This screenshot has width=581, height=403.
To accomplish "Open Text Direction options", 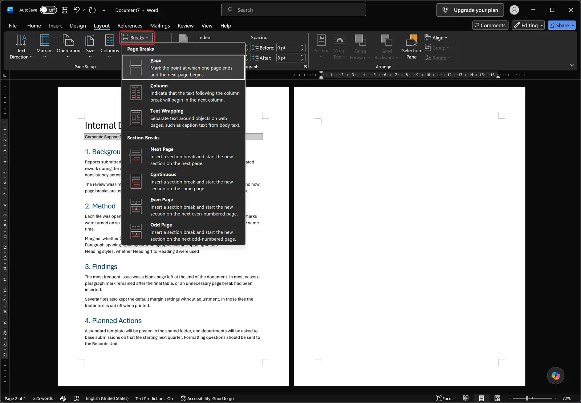I will pos(21,46).
